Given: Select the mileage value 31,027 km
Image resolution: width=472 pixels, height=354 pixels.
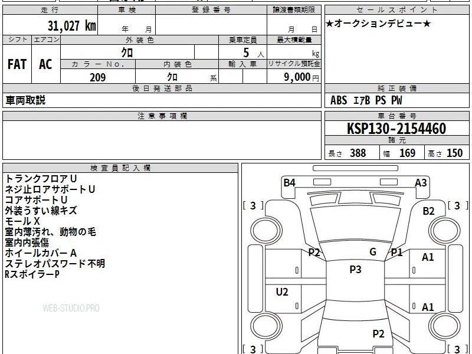Looking at the screenshot, I should pos(71,25).
